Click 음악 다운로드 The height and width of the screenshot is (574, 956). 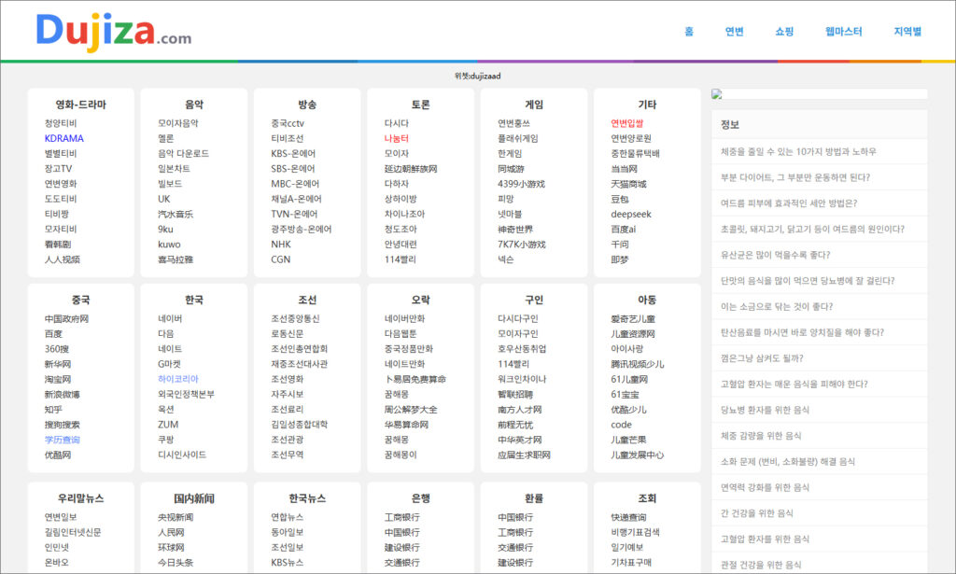(184, 154)
